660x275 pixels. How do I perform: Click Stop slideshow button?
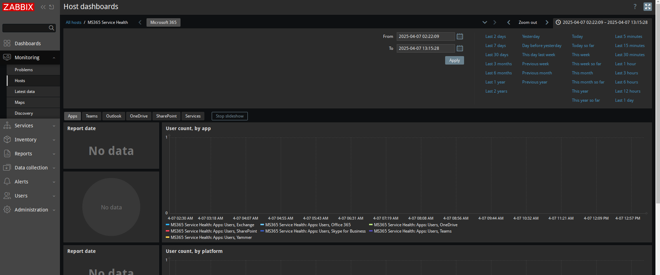click(230, 116)
